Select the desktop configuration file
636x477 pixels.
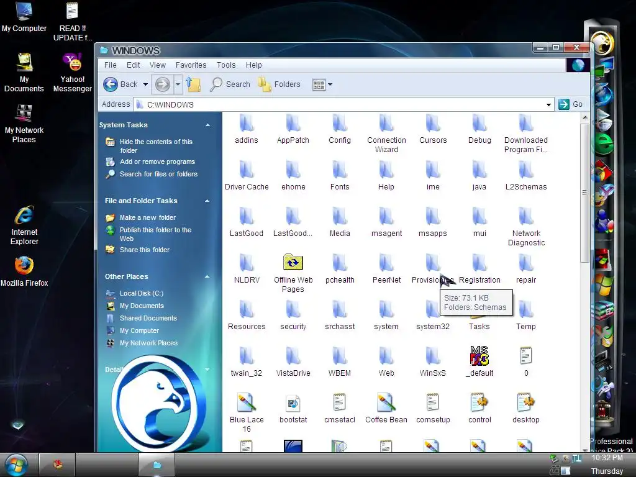pyautogui.click(x=525, y=409)
